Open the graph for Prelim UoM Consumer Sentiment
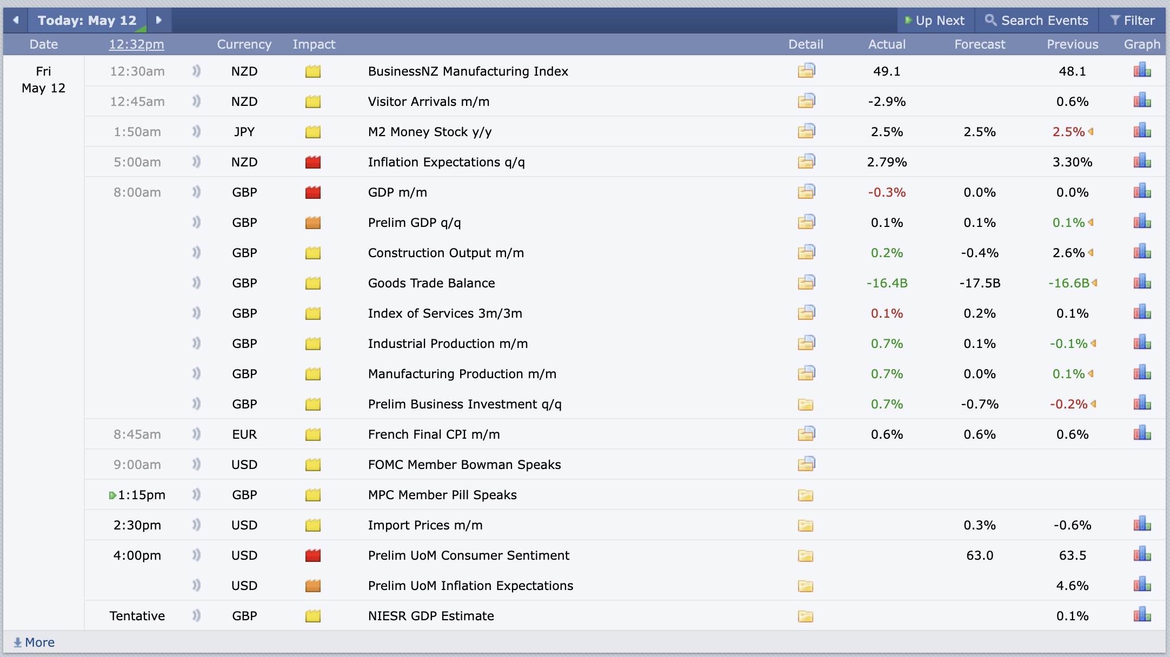Screen dimensions: 1170x657 click(x=1142, y=555)
